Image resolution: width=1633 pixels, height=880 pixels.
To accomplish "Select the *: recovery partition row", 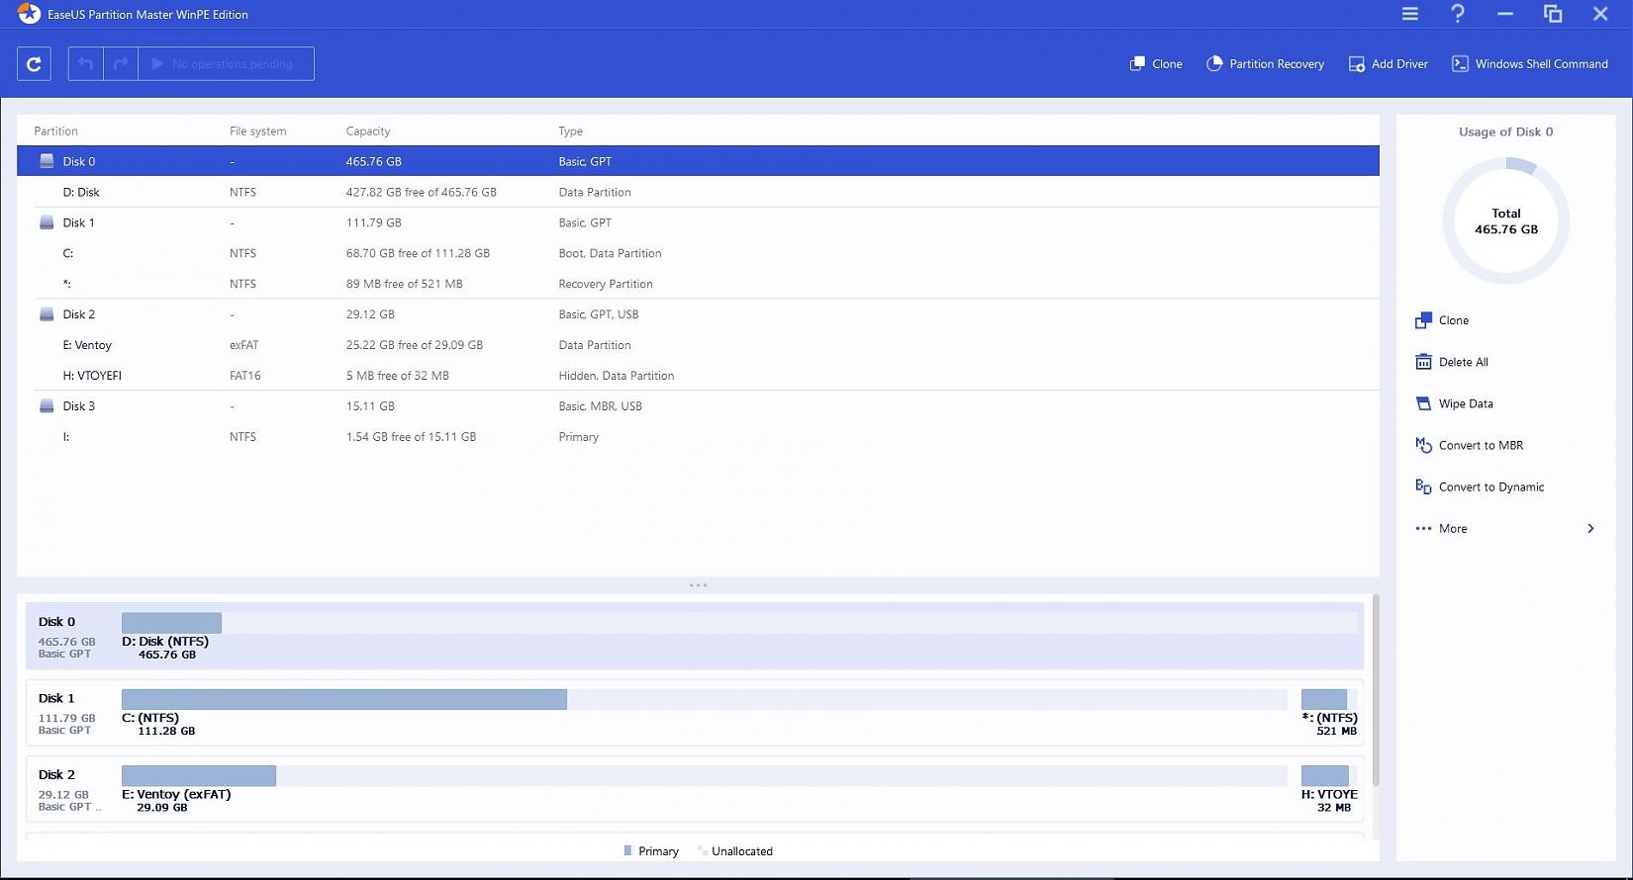I will (698, 284).
